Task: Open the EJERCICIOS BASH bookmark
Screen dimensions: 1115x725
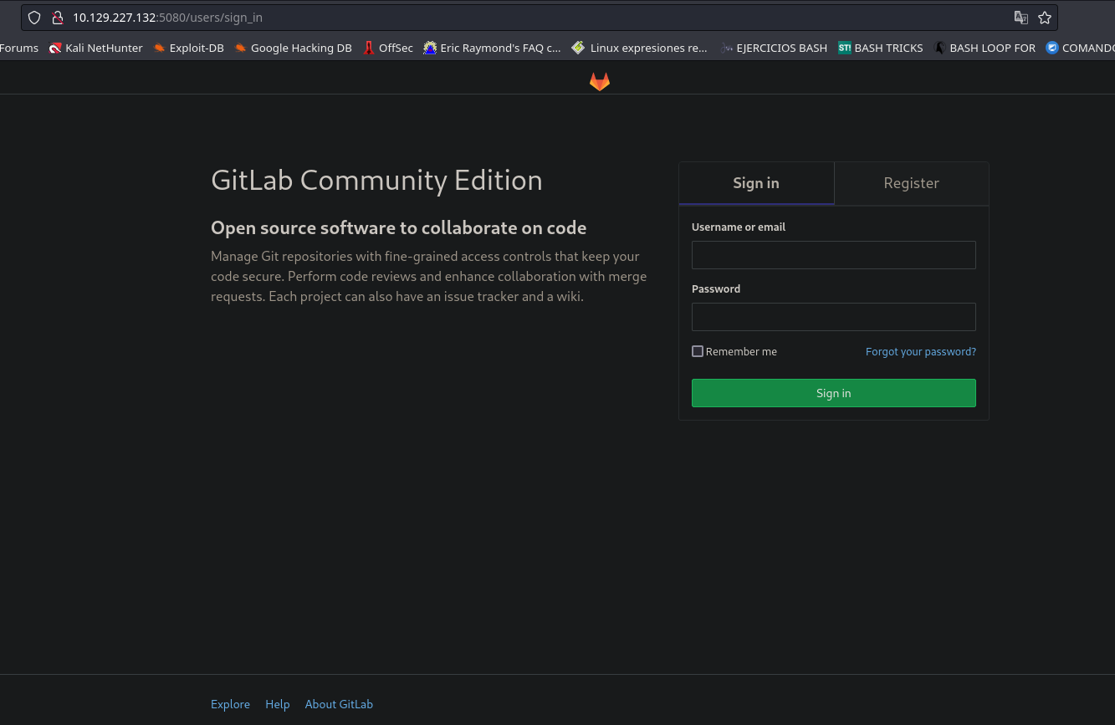Action: (774, 48)
